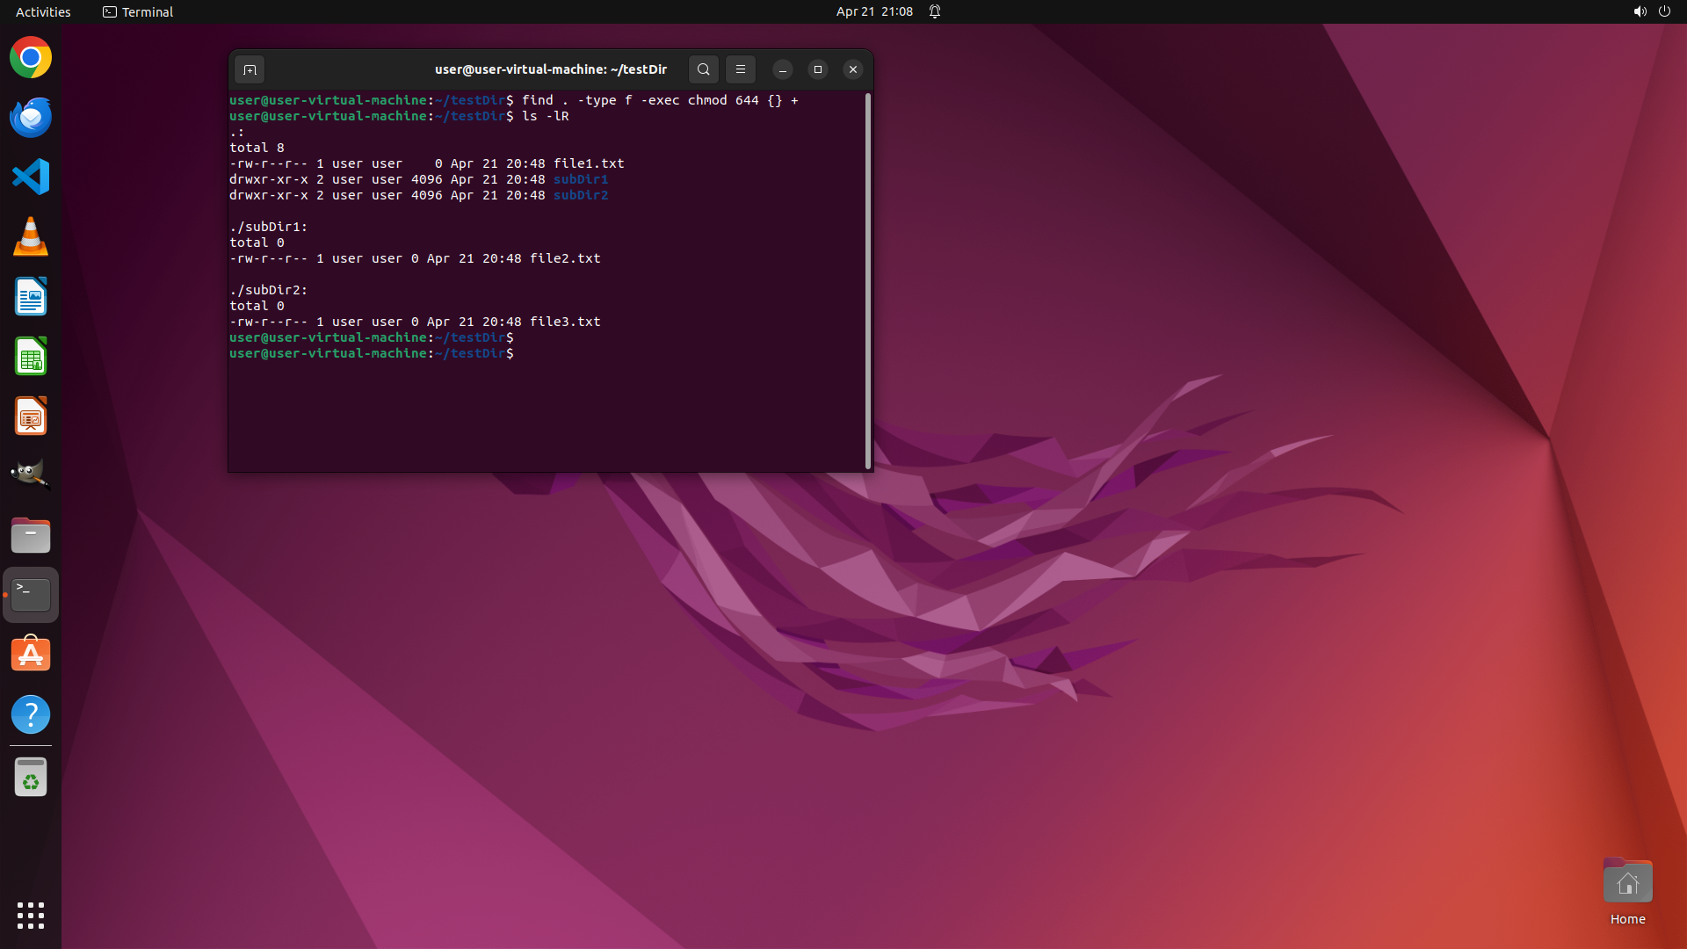This screenshot has height=949, width=1687.
Task: Show the Applications grid
Action: tap(31, 915)
